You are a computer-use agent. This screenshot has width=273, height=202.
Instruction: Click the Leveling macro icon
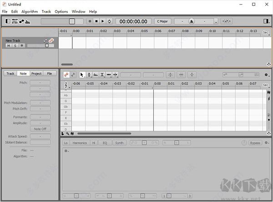pos(192,75)
